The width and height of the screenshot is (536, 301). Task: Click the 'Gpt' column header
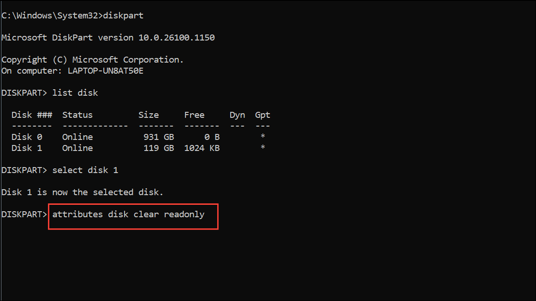[262, 115]
